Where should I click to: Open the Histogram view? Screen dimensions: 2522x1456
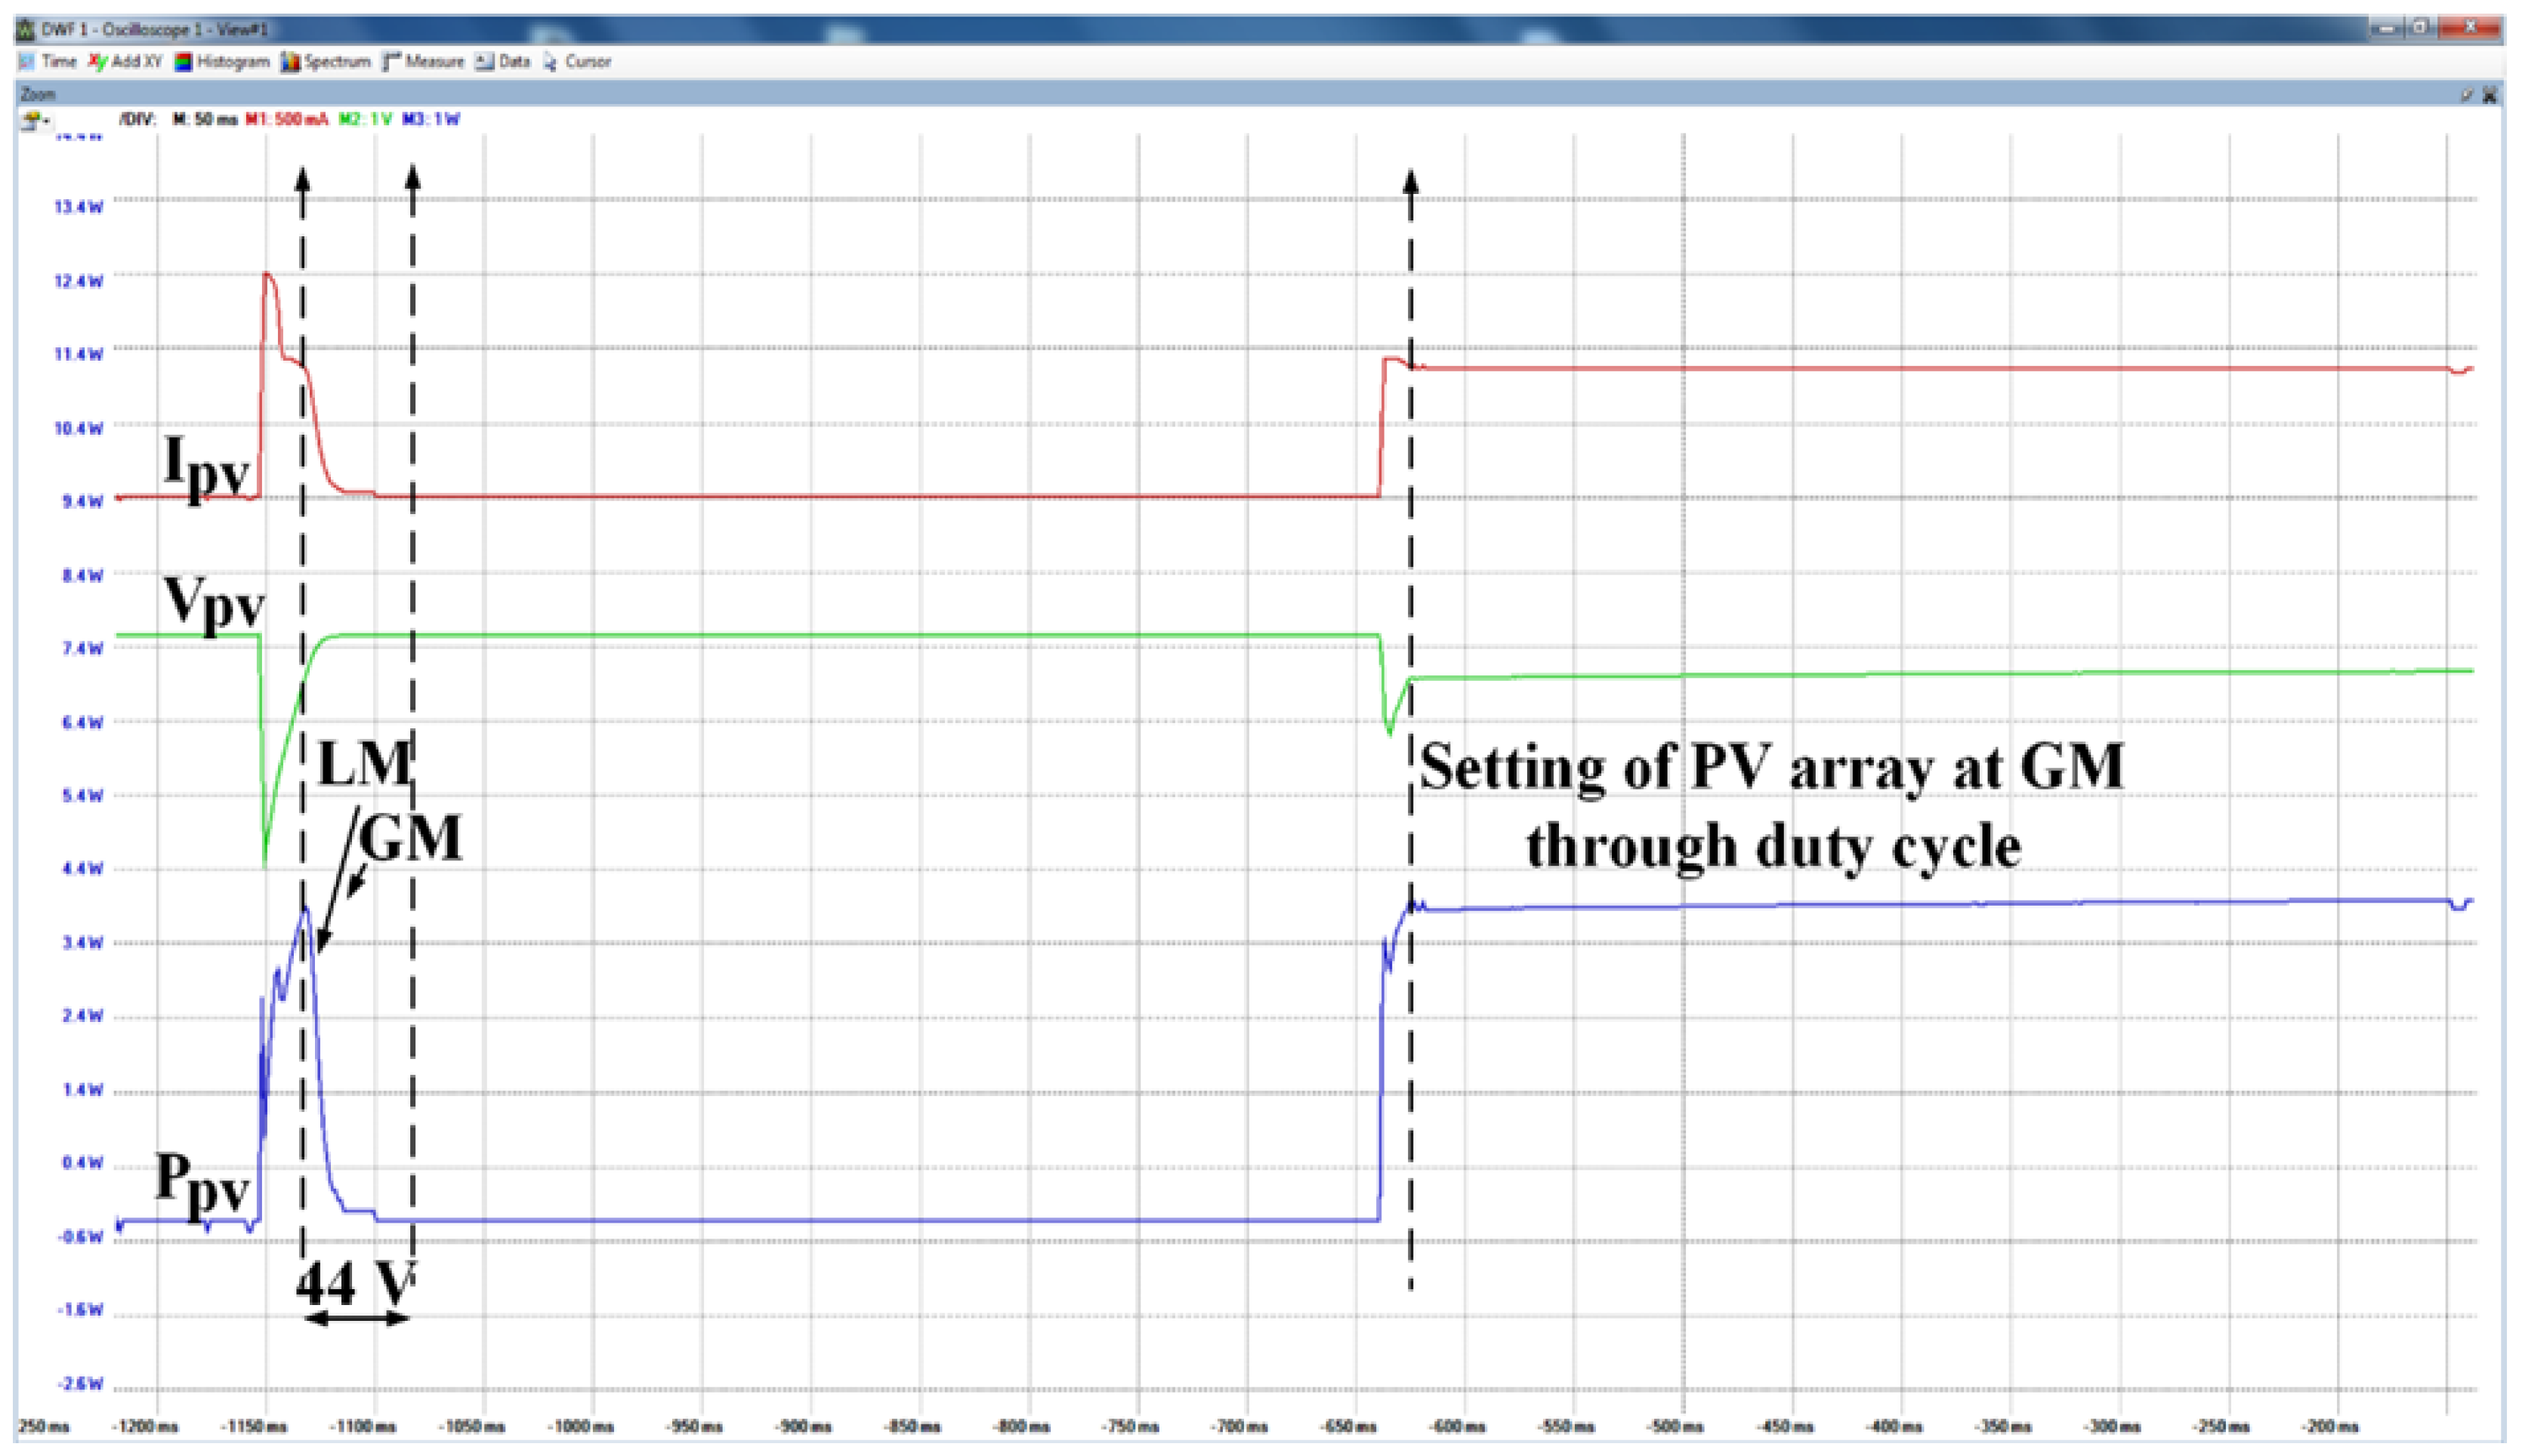click(x=222, y=62)
